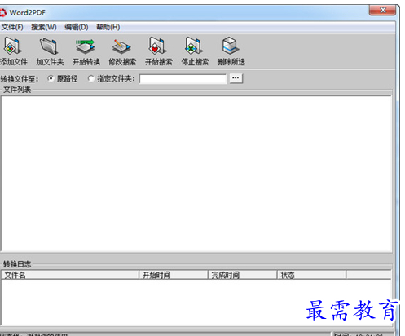Open the 编辑(D) menu
This screenshot has height=336, width=405.
[x=77, y=27]
